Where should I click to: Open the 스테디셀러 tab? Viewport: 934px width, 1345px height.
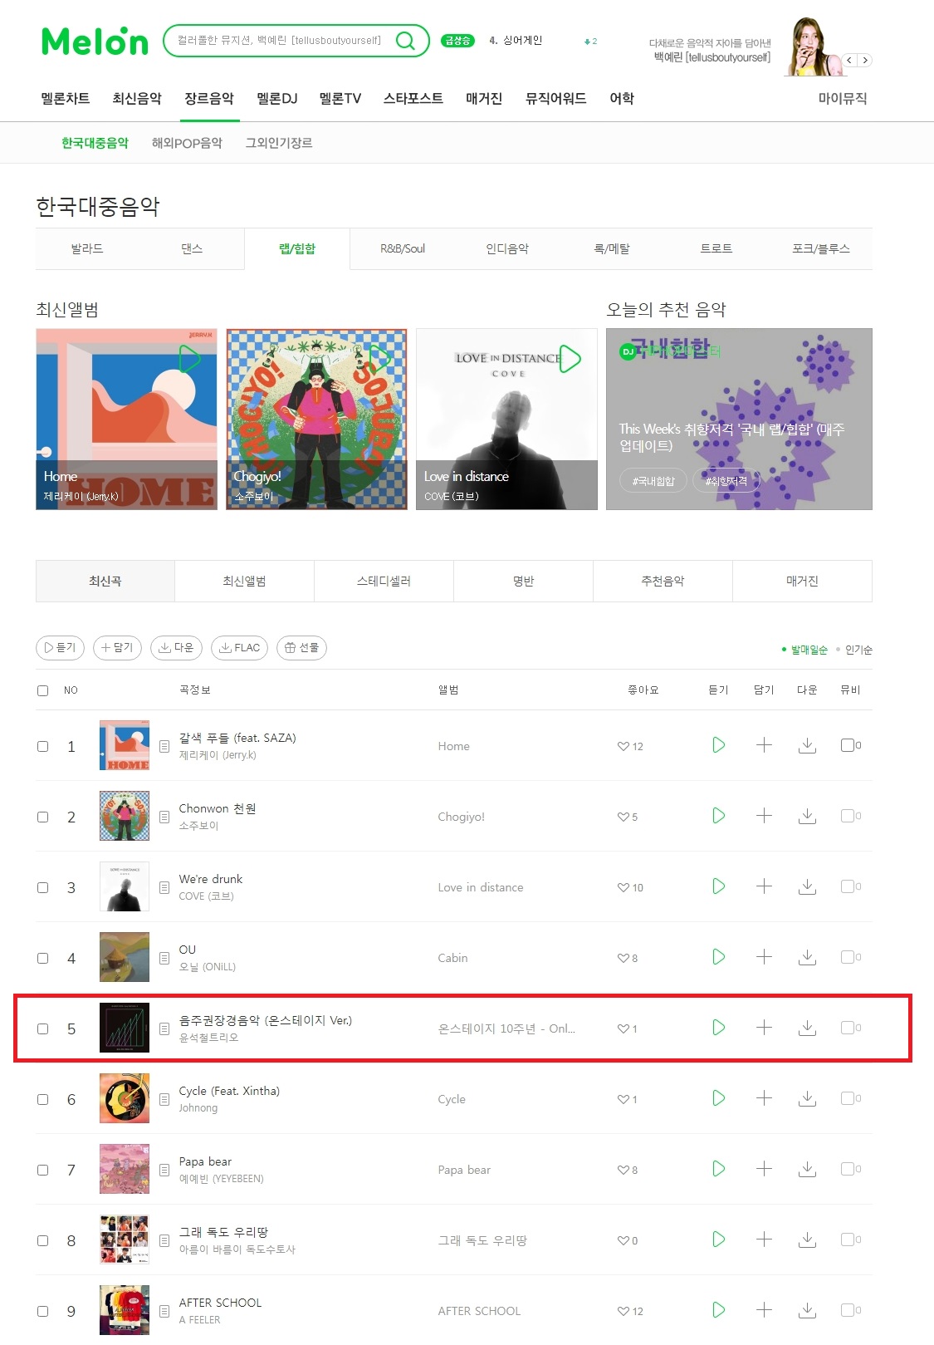pos(384,581)
